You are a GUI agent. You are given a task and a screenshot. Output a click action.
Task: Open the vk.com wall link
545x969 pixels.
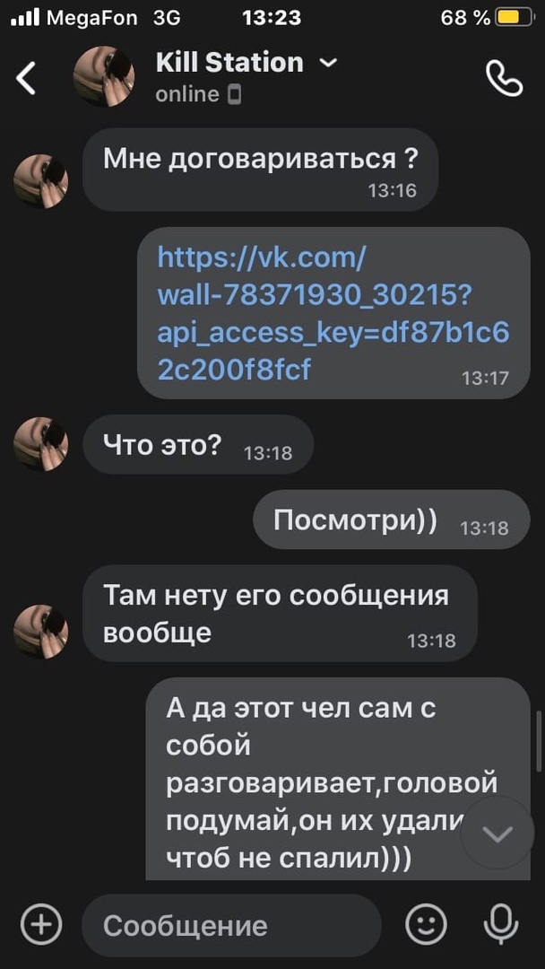tap(333, 313)
